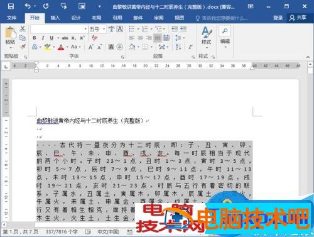The image size is (314, 237).
Task: Open the 邮件 (Mailings) tab
Action: 138,18
